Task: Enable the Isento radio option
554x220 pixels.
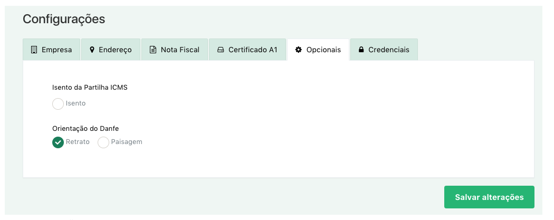Action: click(x=58, y=104)
